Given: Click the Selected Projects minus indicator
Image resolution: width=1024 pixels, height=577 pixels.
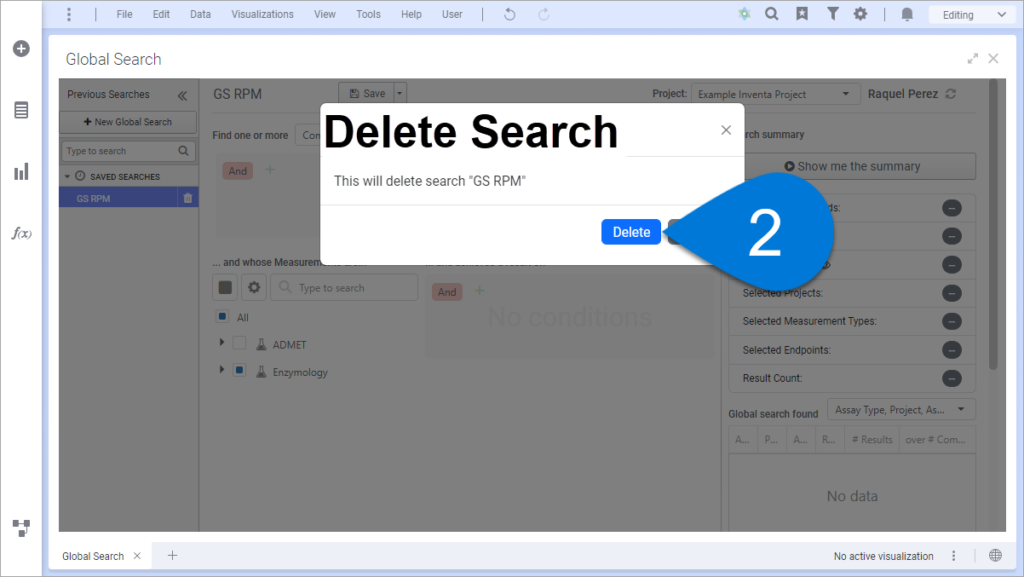Looking at the screenshot, I should point(952,293).
